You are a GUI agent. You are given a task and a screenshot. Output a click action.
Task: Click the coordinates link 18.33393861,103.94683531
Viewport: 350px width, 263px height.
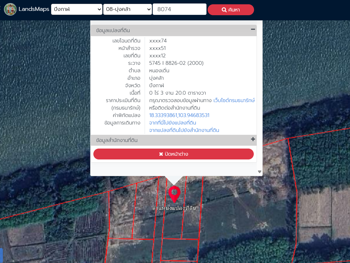click(179, 115)
